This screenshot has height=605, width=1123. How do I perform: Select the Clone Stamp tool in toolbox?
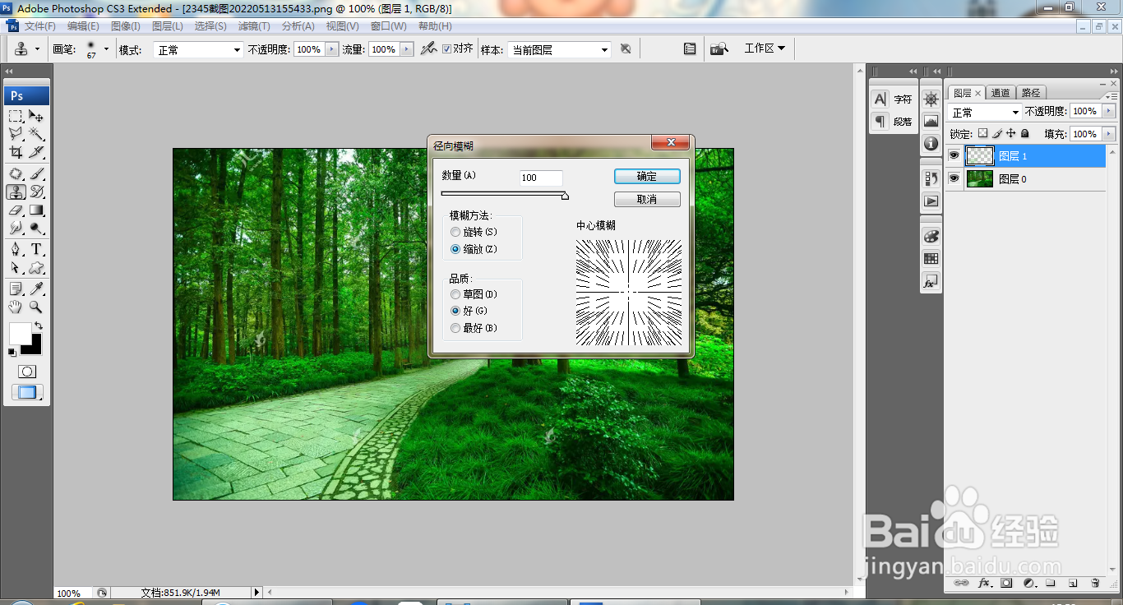point(16,192)
